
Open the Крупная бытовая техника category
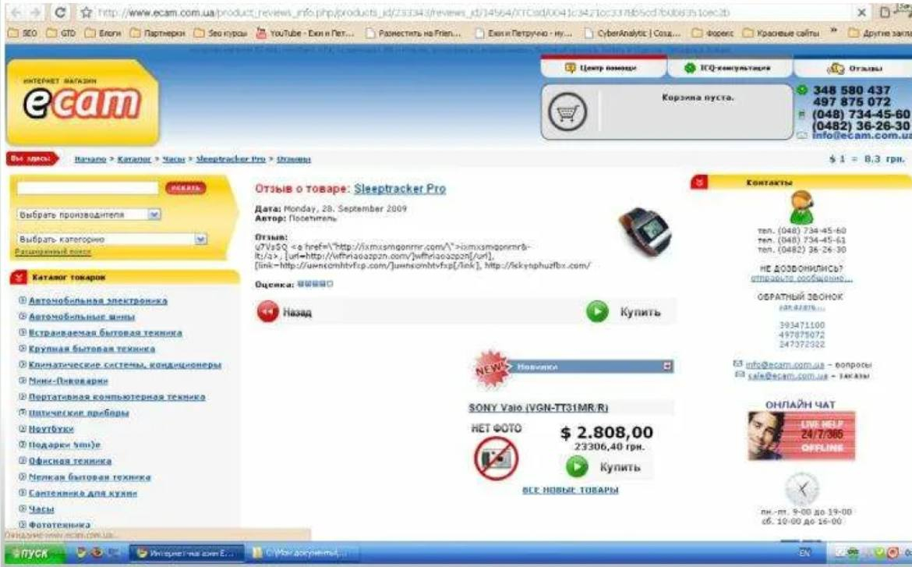pyautogui.click(x=92, y=348)
